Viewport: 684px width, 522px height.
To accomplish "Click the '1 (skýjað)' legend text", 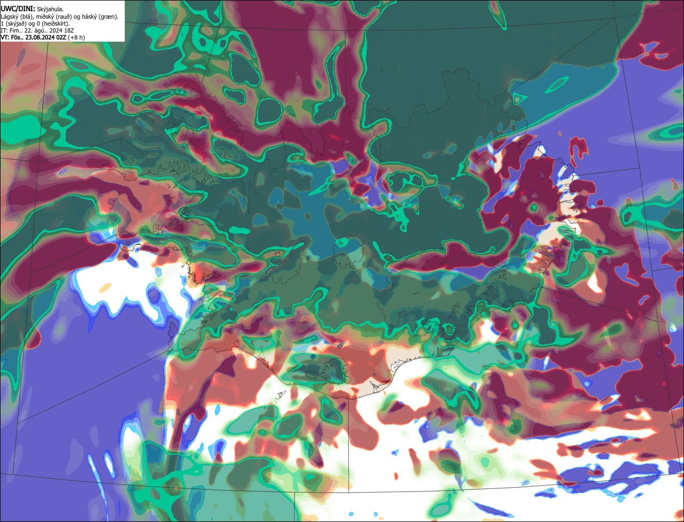I will 13,24.
